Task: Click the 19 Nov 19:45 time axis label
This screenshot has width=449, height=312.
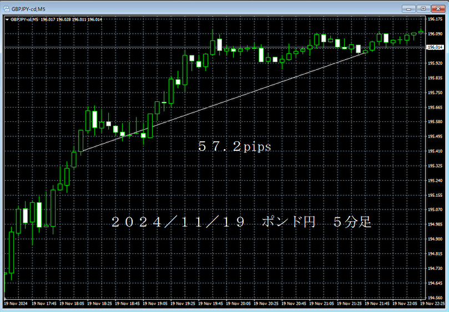Action: tap(211, 304)
